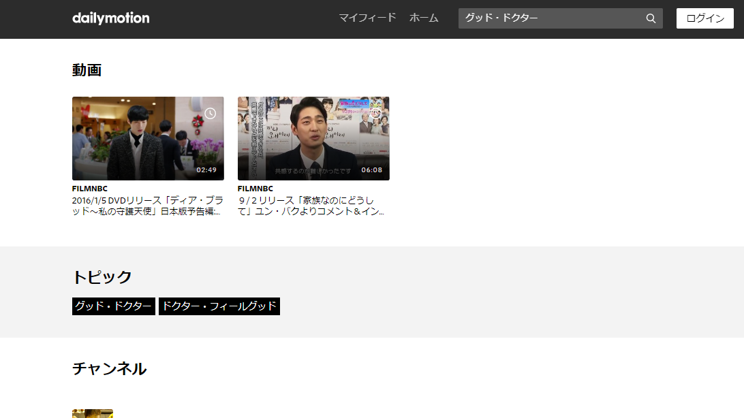Open the ディア・ブラッド video title
Viewport: 744px width, 418px height.
coord(148,206)
